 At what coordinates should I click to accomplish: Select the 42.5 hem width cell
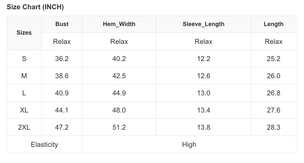(119, 76)
